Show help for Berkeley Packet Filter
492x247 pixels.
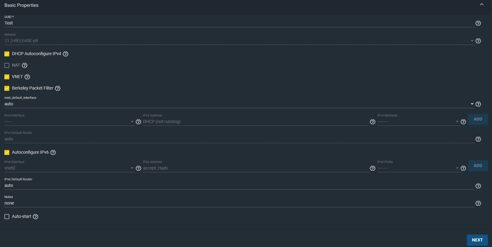click(x=57, y=88)
